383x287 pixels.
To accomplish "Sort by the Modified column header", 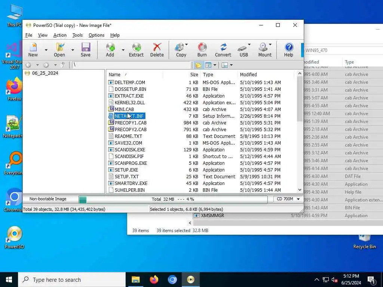I will point(266,74).
